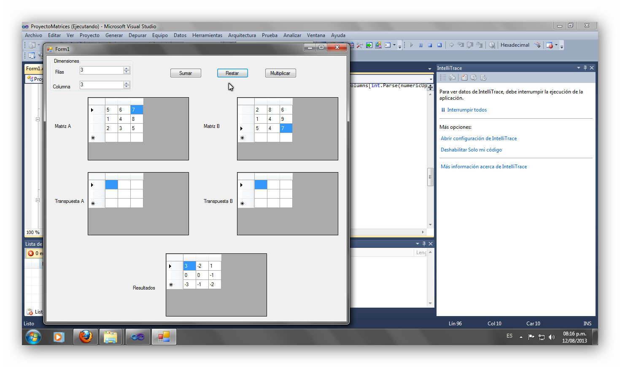Open the Herramientas menu
Screen dimensions: 620x367
pyautogui.click(x=207, y=35)
